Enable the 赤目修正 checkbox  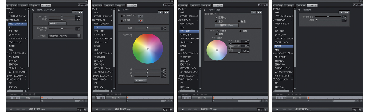click(121, 20)
